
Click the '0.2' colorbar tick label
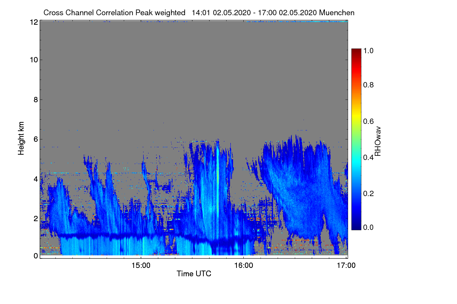pos(369,193)
